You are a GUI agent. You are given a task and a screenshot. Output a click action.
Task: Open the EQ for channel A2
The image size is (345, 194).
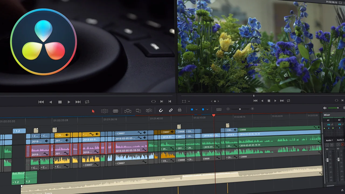pyautogui.click(x=339, y=124)
